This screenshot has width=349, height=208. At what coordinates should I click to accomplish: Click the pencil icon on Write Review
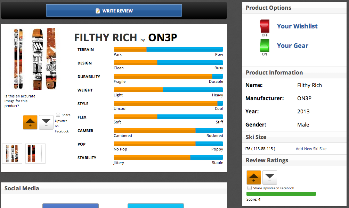(x=98, y=11)
